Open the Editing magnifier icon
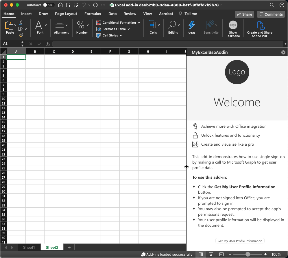The image size is (288, 258). click(172, 25)
